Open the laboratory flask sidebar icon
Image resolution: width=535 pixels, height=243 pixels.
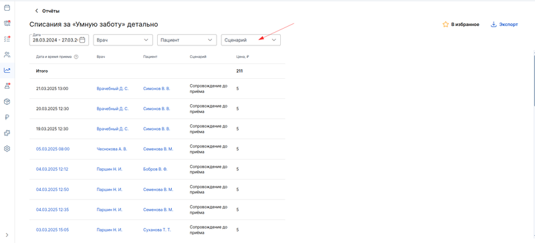point(7,86)
